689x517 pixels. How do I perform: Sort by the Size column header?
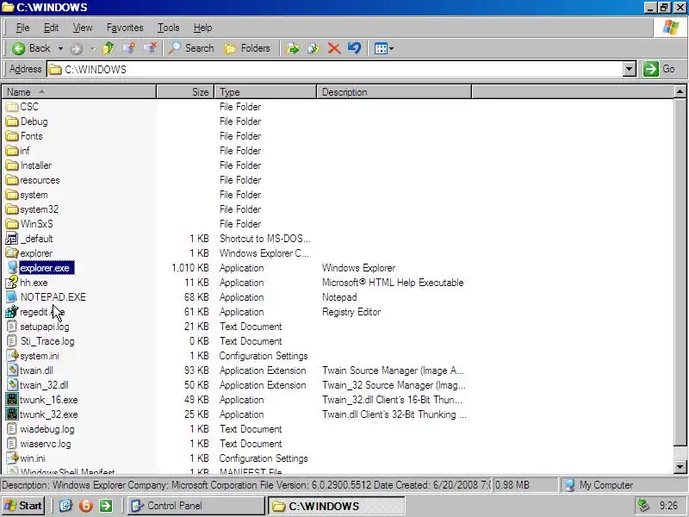[185, 92]
